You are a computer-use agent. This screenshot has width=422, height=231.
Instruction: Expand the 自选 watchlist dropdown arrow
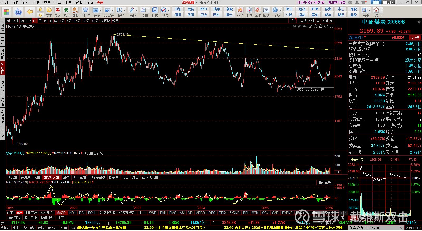tap(100, 10)
